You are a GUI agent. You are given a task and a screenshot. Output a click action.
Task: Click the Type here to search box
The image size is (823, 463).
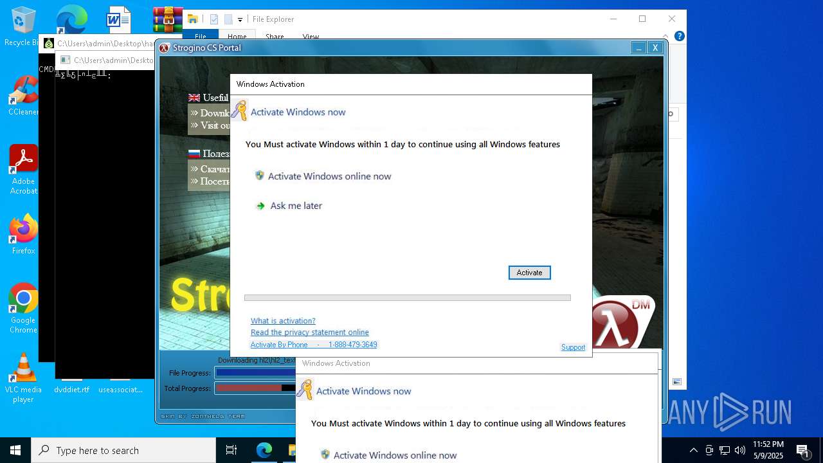pos(123,450)
